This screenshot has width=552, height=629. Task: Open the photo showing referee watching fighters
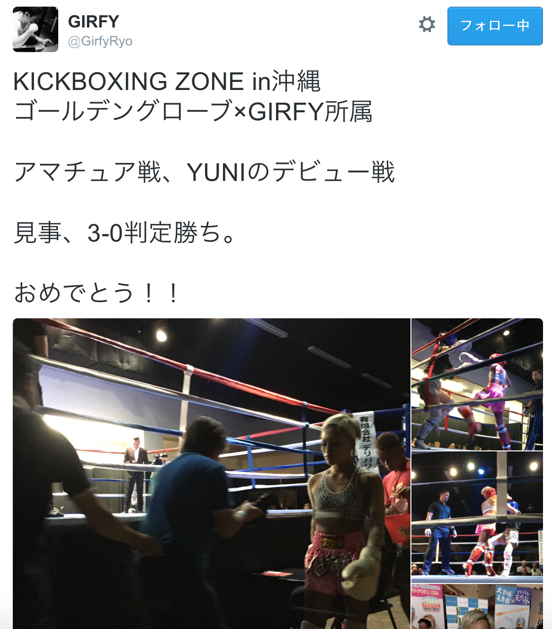pyautogui.click(x=477, y=517)
